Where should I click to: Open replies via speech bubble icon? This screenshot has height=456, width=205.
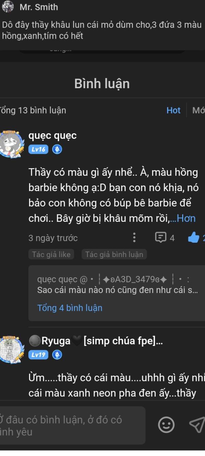[161, 238]
